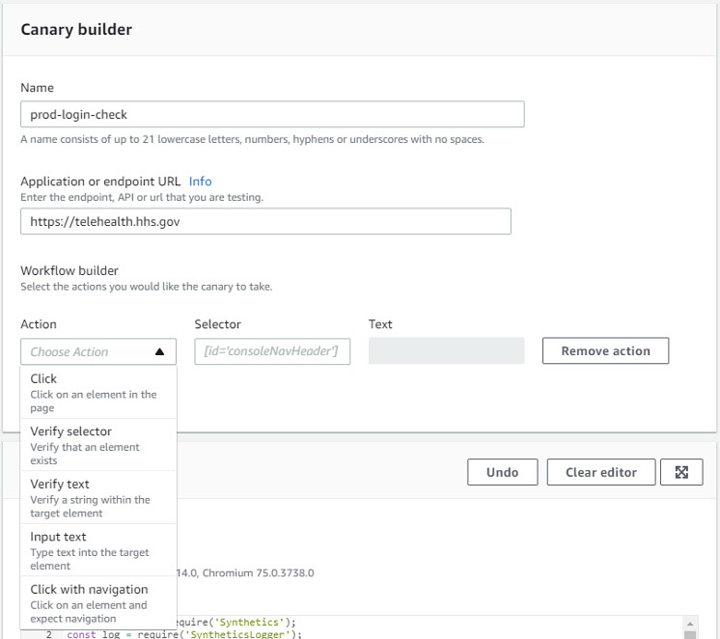The width and height of the screenshot is (720, 639).
Task: Open the Info link beside endpoint URL
Action: click(200, 181)
